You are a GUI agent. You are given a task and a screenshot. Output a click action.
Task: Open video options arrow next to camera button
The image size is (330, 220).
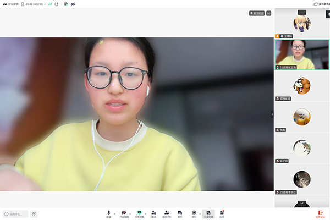point(130,214)
